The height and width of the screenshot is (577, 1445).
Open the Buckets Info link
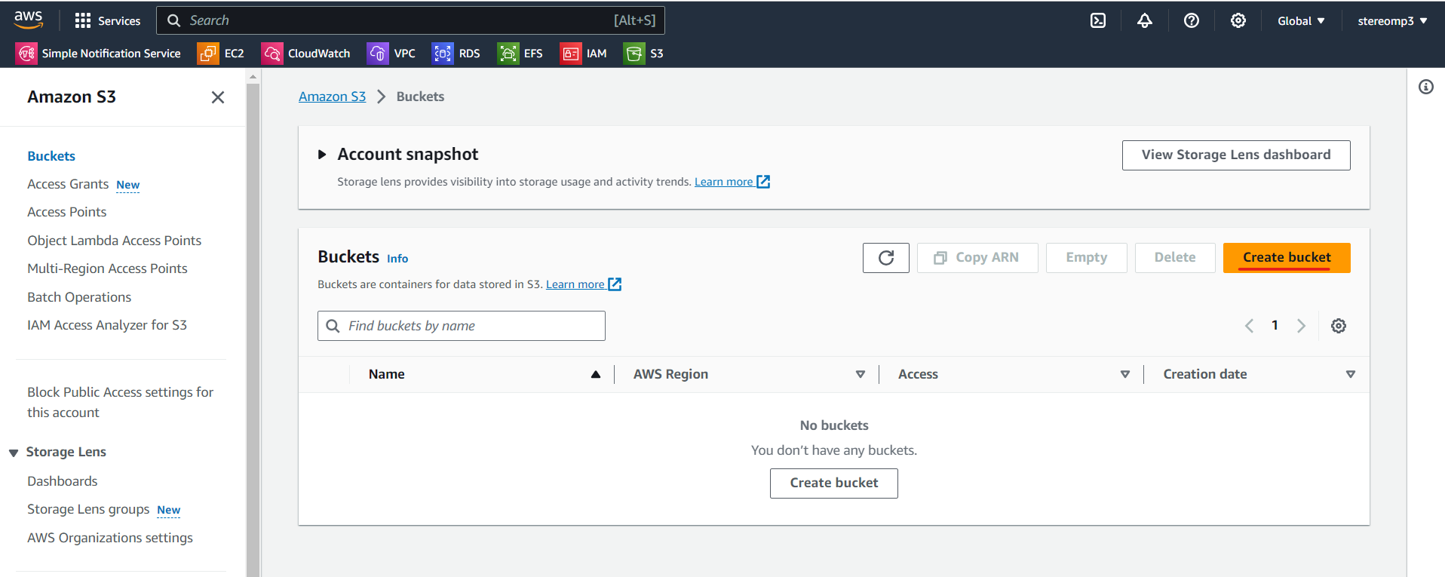pos(397,259)
